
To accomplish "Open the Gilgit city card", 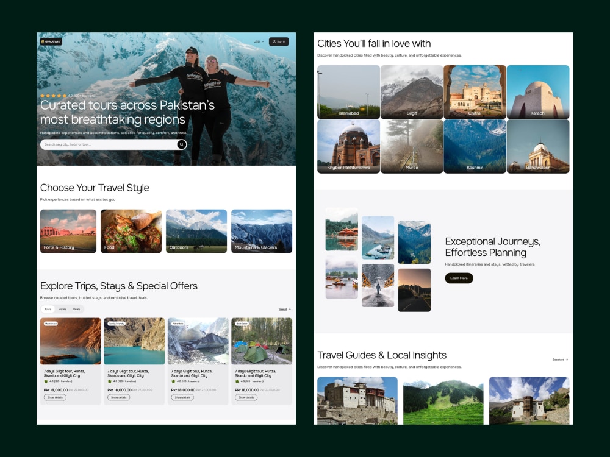I will 412,92.
